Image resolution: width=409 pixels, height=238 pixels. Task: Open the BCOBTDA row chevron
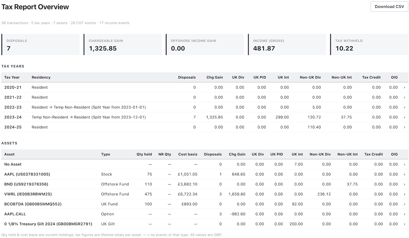point(404,204)
